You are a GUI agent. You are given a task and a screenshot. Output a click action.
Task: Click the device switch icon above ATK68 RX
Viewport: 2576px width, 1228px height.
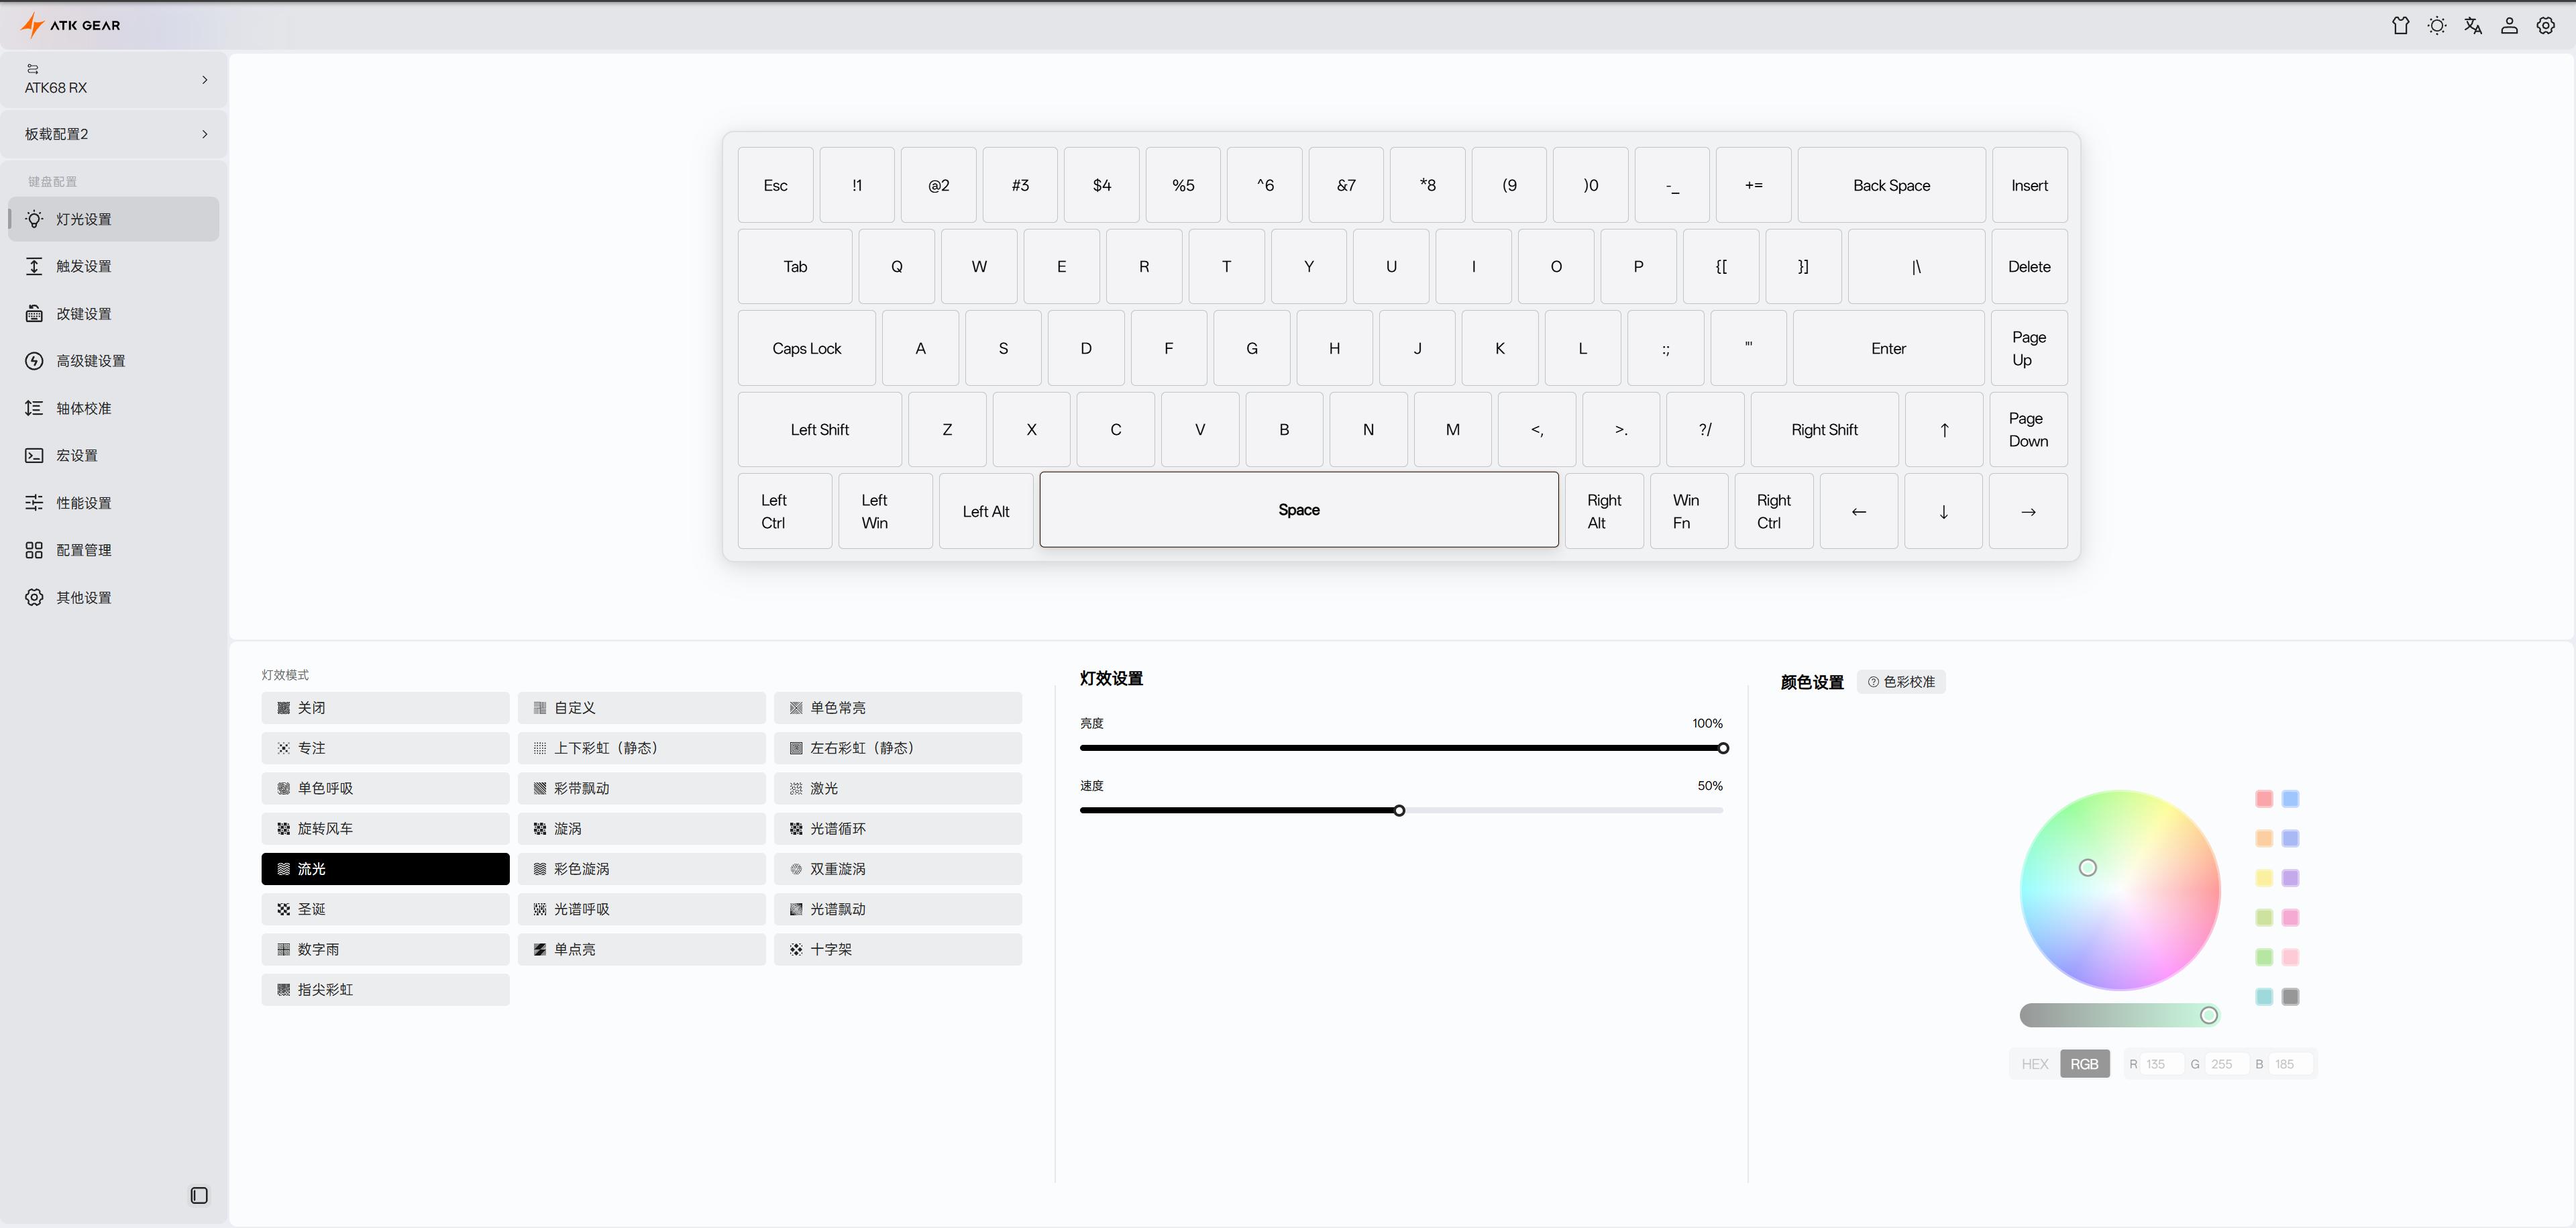32,69
